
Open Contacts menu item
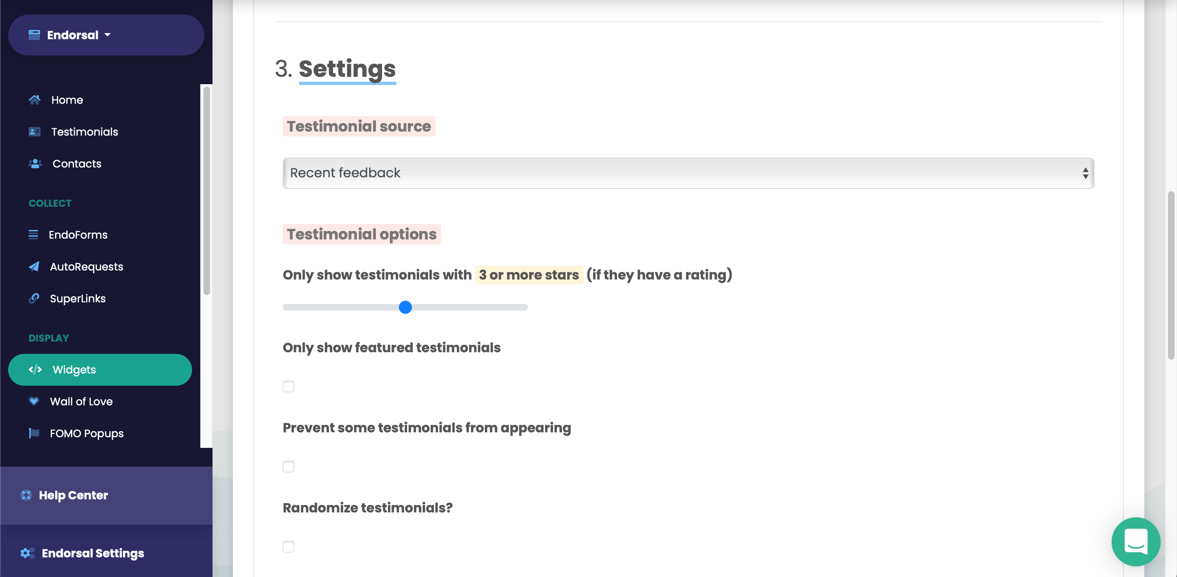pos(77,163)
